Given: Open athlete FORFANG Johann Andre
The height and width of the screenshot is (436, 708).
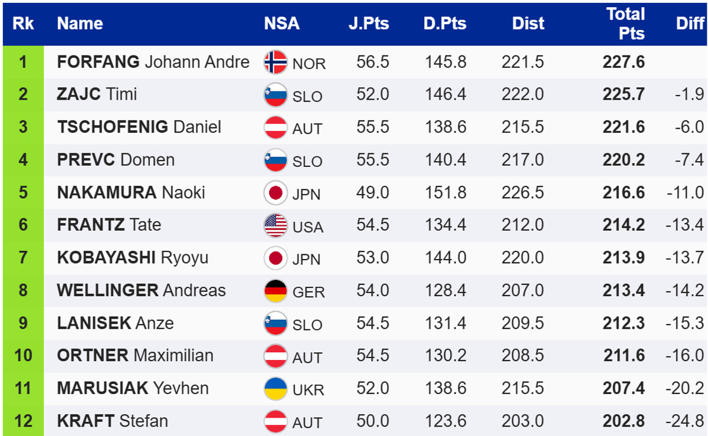Looking at the screenshot, I should (x=153, y=62).
